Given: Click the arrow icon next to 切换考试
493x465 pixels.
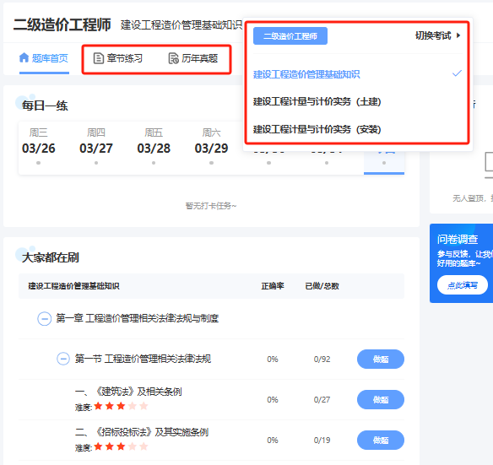Looking at the screenshot, I should point(458,35).
